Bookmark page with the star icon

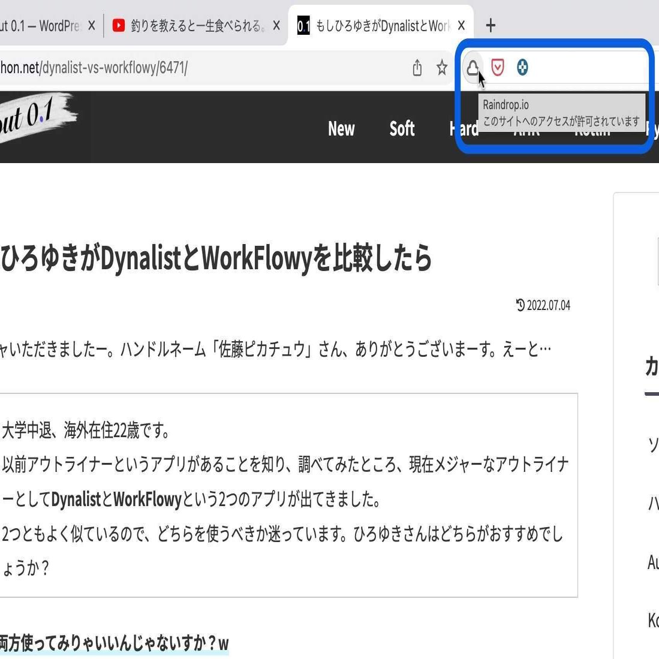coord(442,68)
